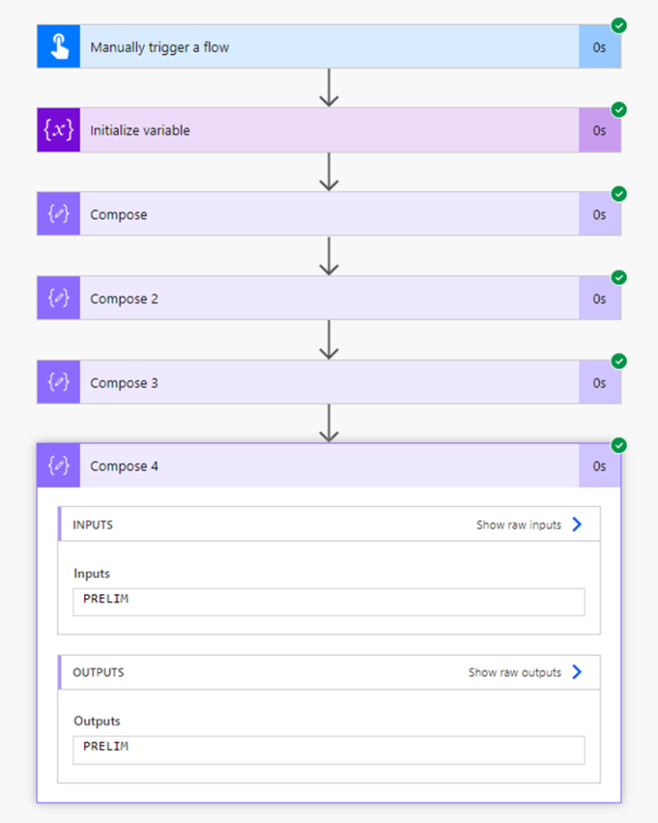Screen dimensions: 658x823
Task: Click the Compose 2 step icon
Action: [58, 298]
